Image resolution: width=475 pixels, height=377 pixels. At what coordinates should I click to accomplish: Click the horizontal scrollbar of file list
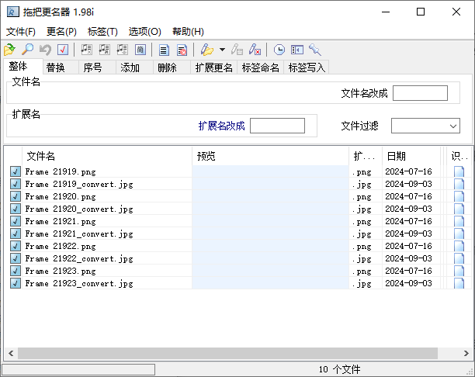233,354
